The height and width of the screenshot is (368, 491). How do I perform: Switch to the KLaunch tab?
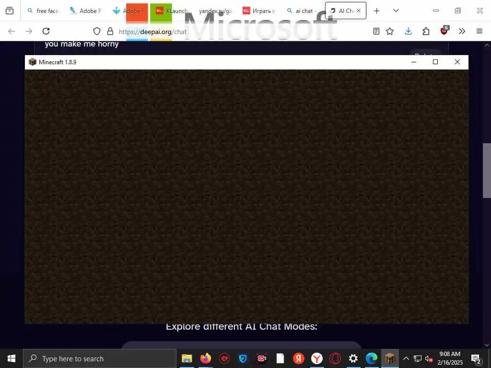point(171,11)
